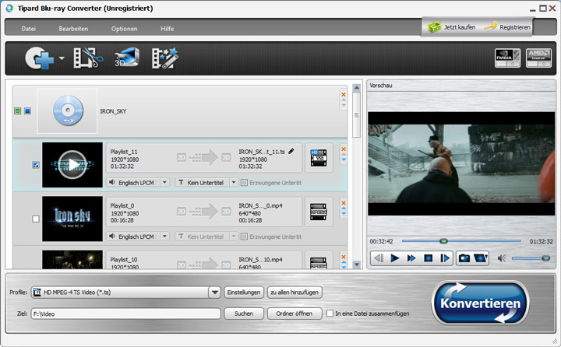Step to next frame in preview
The image size is (561, 347).
point(445,258)
